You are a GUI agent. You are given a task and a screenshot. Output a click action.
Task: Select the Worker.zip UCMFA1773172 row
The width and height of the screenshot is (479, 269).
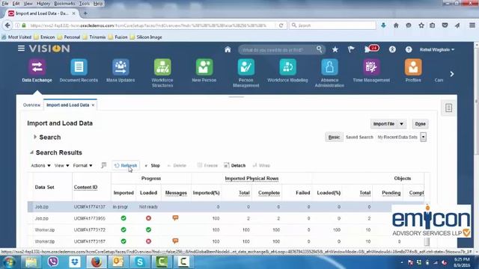click(x=226, y=229)
